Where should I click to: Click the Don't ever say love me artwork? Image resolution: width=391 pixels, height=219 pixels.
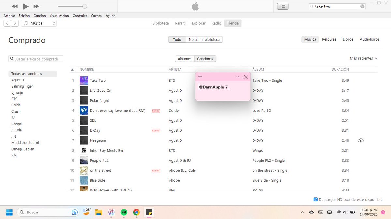[84, 110]
